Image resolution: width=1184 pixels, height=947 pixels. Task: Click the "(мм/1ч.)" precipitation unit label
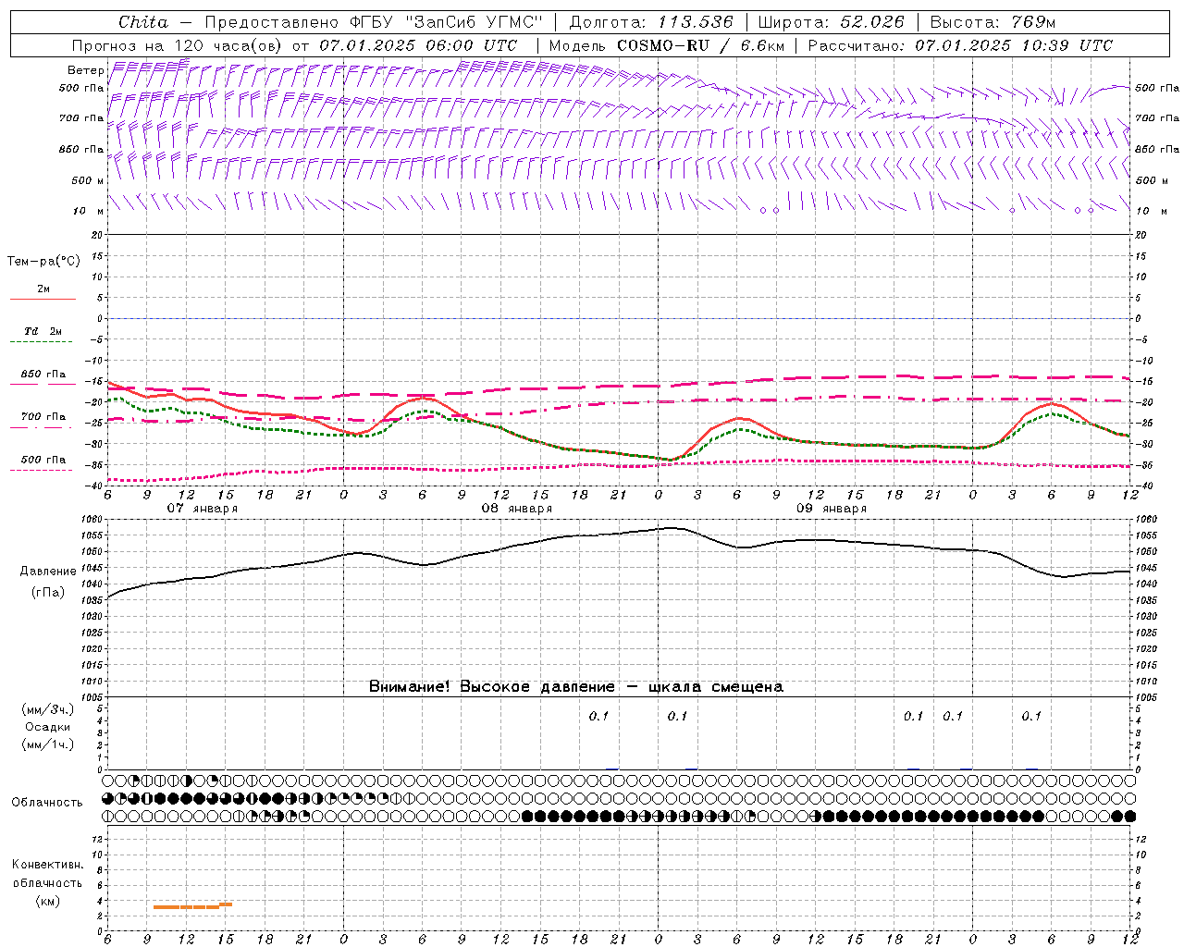click(47, 744)
